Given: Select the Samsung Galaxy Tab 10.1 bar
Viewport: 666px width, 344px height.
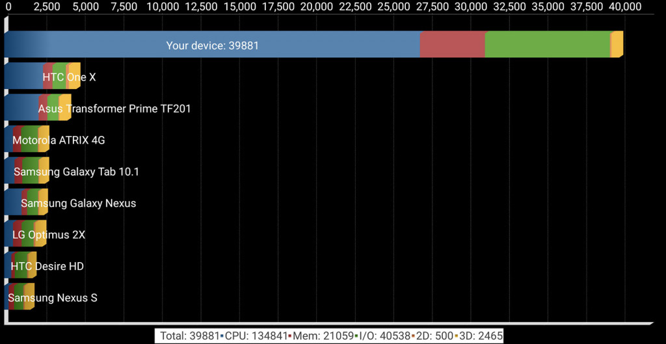Looking at the screenshot, I should (x=27, y=171).
